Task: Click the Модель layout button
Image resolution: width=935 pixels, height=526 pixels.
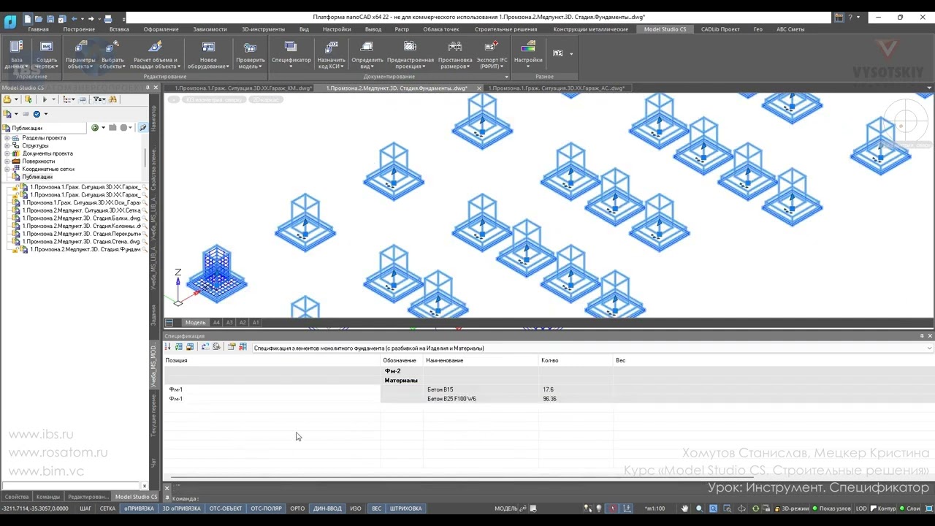Action: pyautogui.click(x=195, y=322)
